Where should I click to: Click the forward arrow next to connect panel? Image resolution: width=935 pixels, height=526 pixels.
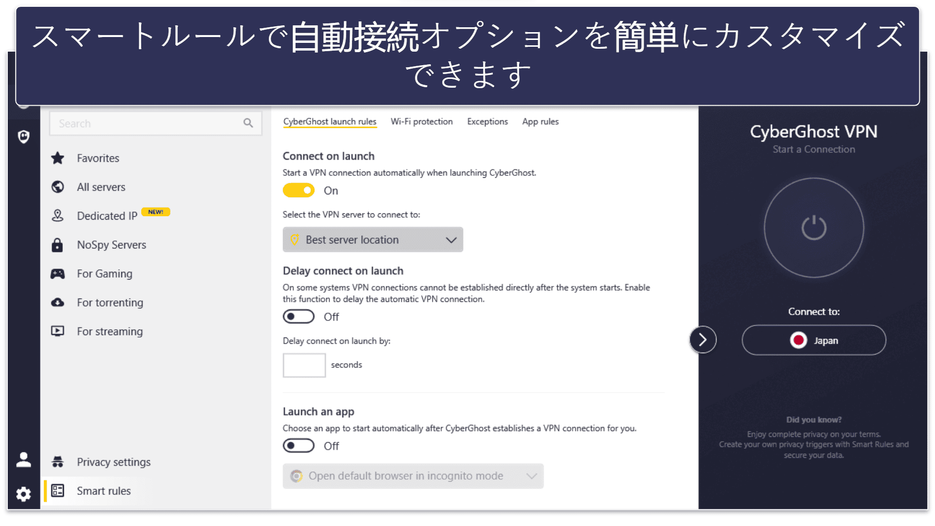tap(703, 339)
